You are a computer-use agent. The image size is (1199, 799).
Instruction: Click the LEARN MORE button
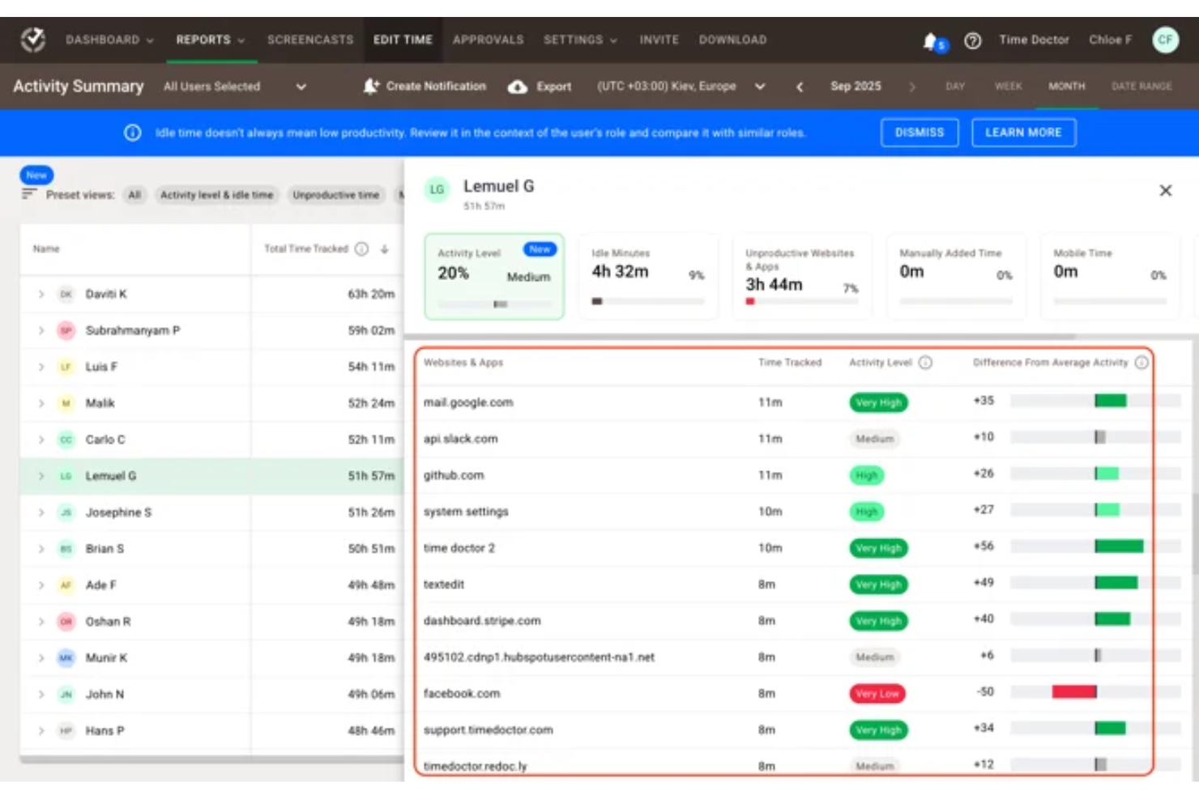1023,132
